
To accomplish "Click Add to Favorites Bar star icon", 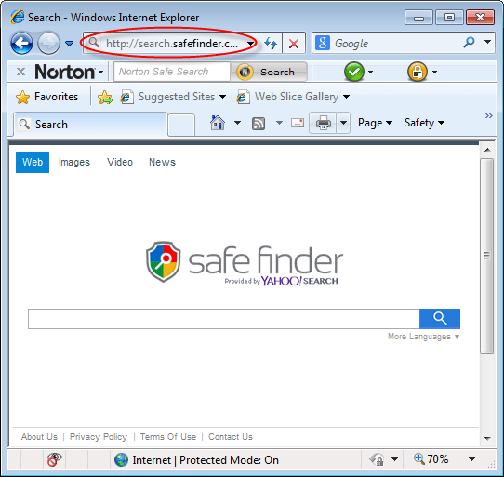I will [x=105, y=97].
